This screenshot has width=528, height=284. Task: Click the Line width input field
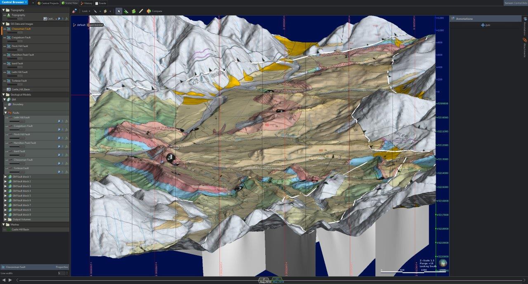[x=60, y=273]
